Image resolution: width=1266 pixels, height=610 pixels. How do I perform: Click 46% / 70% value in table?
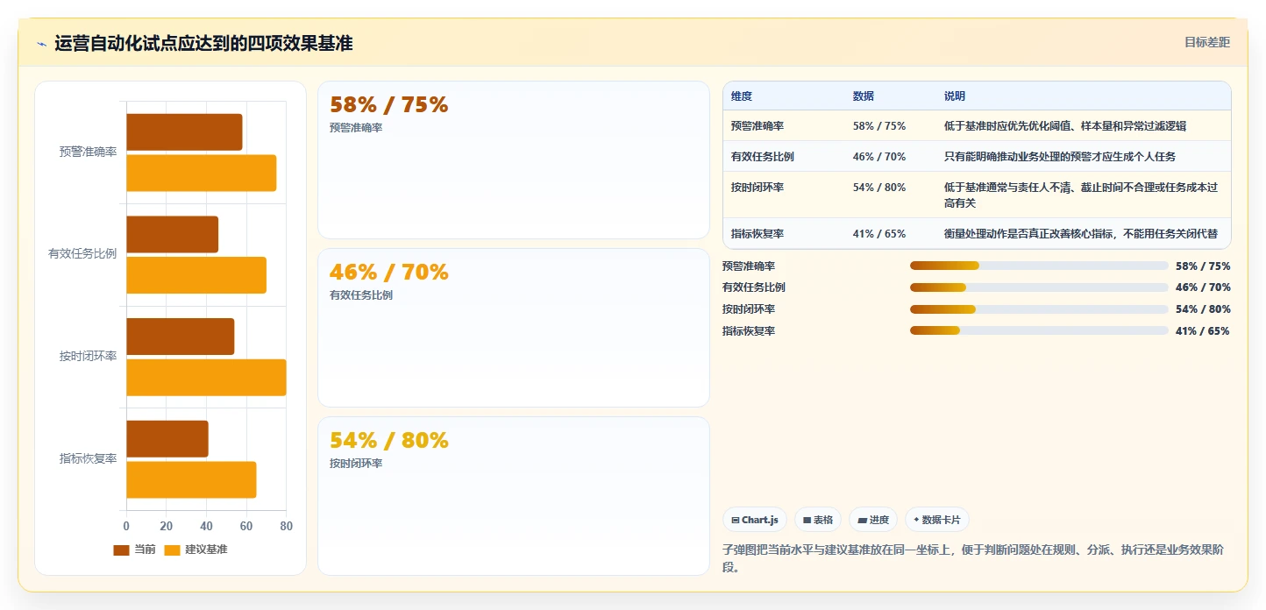[879, 157]
